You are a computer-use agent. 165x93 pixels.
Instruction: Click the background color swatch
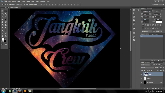coord(5,41)
